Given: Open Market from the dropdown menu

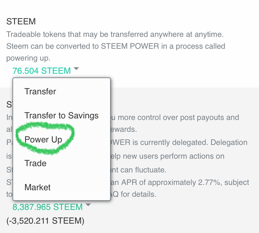Looking at the screenshot, I should coord(38,187).
